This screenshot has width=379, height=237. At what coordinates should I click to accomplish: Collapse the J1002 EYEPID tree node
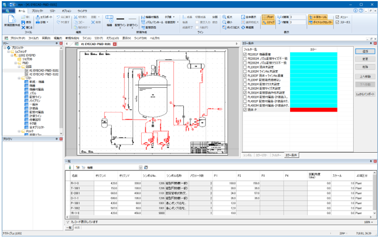[x=12, y=55]
